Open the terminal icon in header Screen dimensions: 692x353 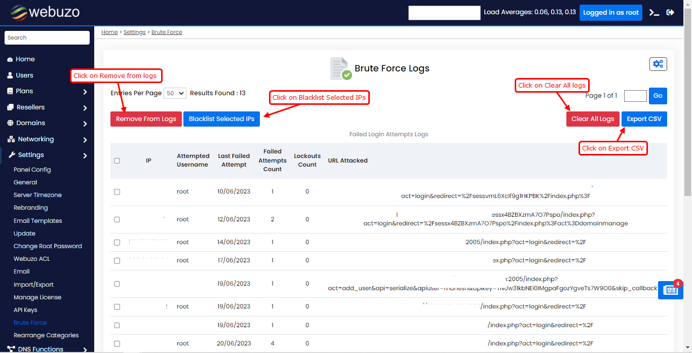[654, 13]
